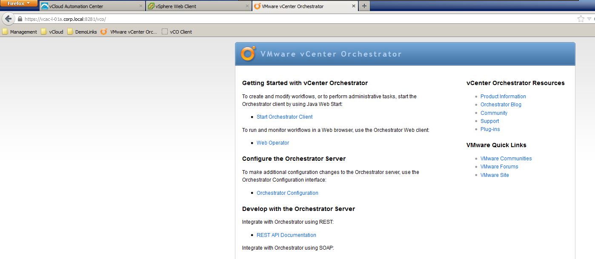The width and height of the screenshot is (595, 259).
Task: Visit the VMware Forums quick link
Action: pos(499,167)
